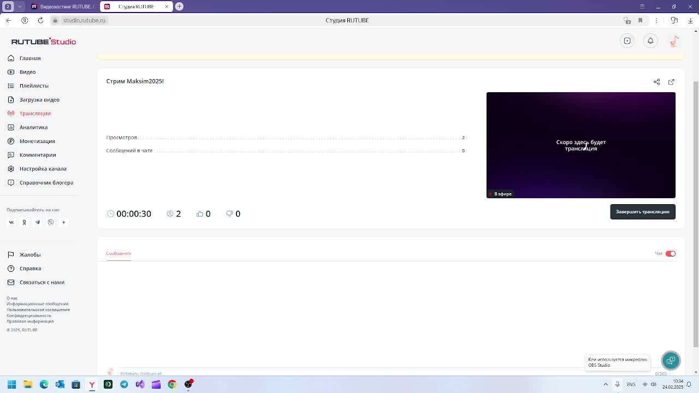Click the studio.rutube.ru address field
Viewport: 699px width, 393px height.
pos(84,20)
